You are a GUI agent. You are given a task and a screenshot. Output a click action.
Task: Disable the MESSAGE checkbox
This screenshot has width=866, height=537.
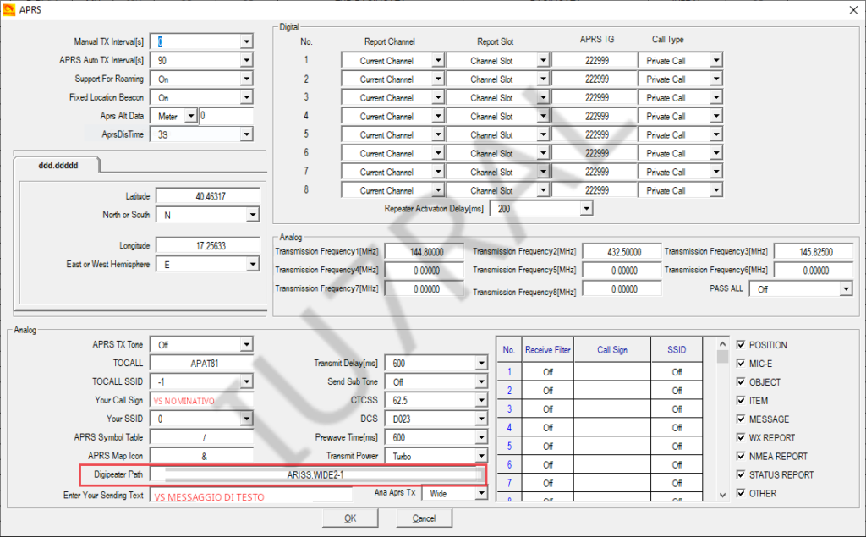tap(741, 419)
